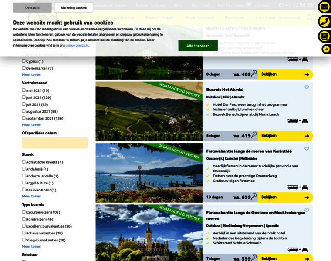Select departure month september 2021
The height and width of the screenshot is (261, 331).
24,118
